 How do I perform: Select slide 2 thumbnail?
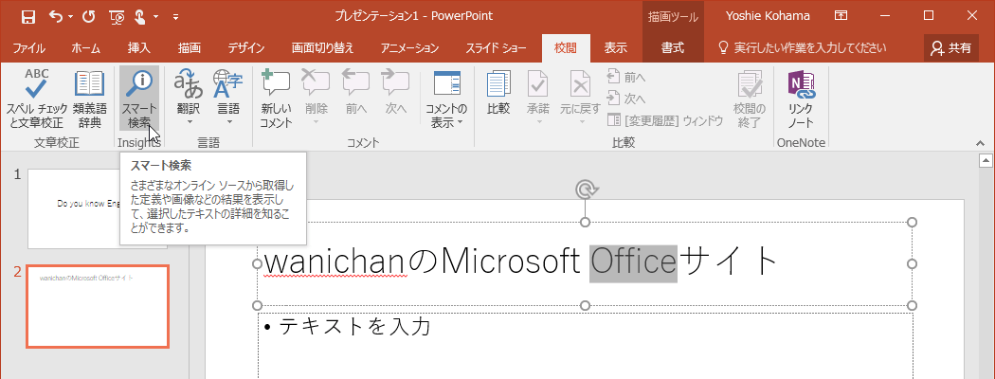coord(98,307)
